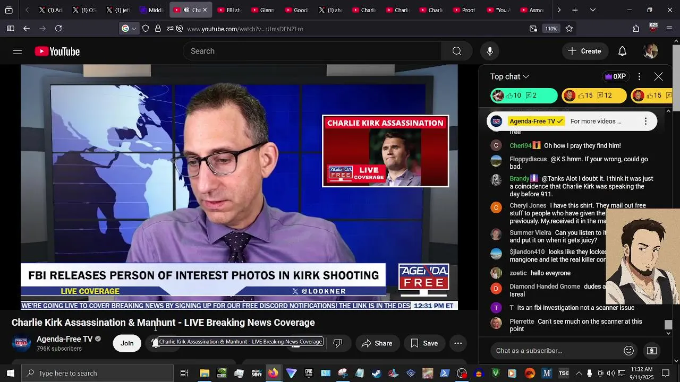Click the live chat scrollbar thumb

pos(668,324)
